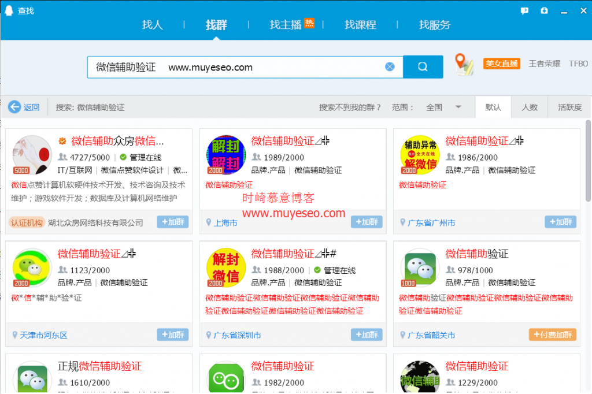
Task: Switch to 找服务 tab
Action: click(435, 25)
